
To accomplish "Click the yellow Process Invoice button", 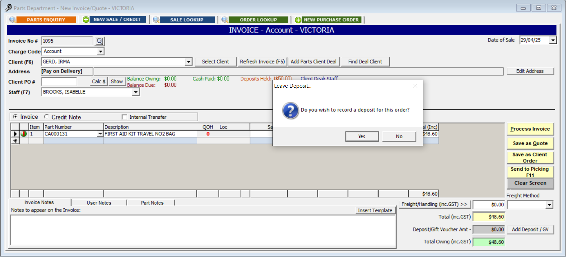I will click(530, 129).
